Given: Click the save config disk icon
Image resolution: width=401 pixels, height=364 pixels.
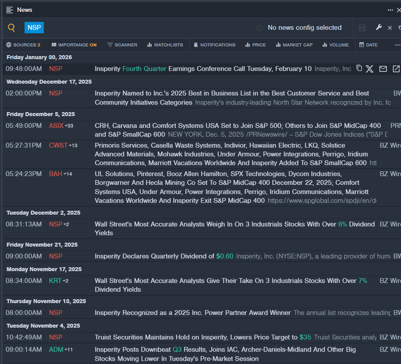Looking at the screenshot, I should tap(362, 28).
